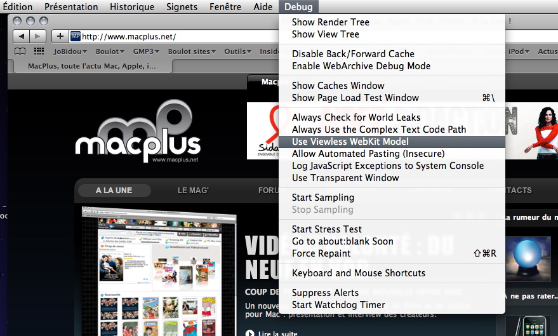The height and width of the screenshot is (336, 558).
Task: Toggle Suppress Alerts
Action: click(x=392, y=293)
